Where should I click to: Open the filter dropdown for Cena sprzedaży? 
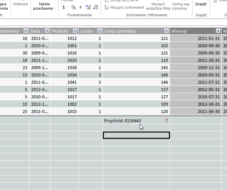(166, 31)
